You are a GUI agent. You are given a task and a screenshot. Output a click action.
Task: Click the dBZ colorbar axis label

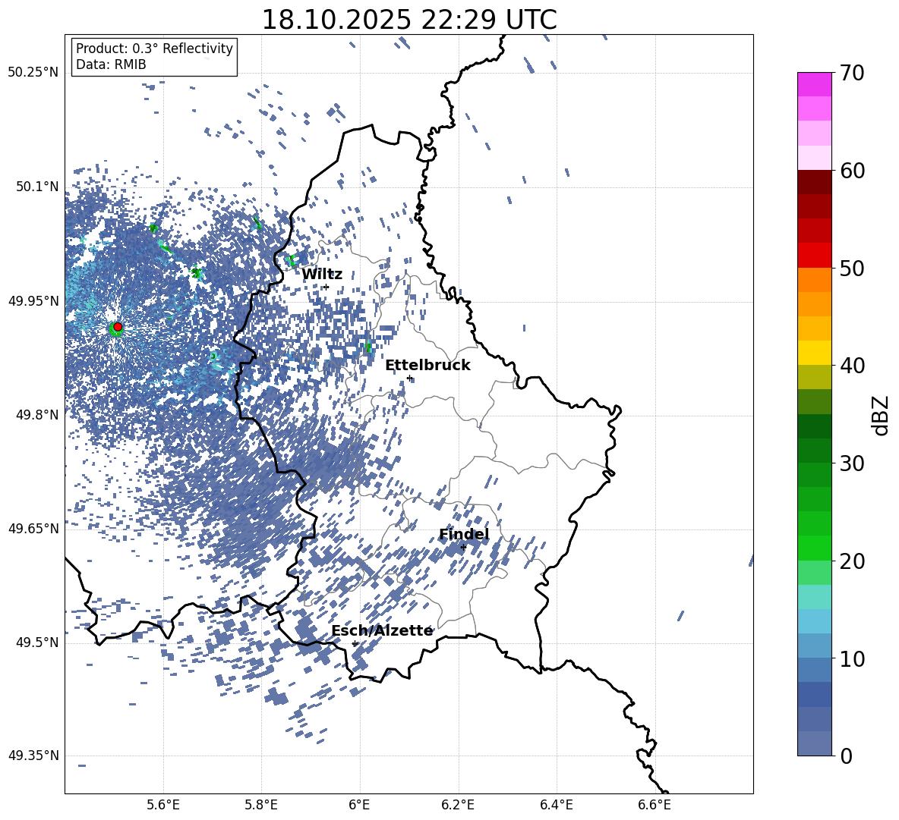click(x=882, y=415)
